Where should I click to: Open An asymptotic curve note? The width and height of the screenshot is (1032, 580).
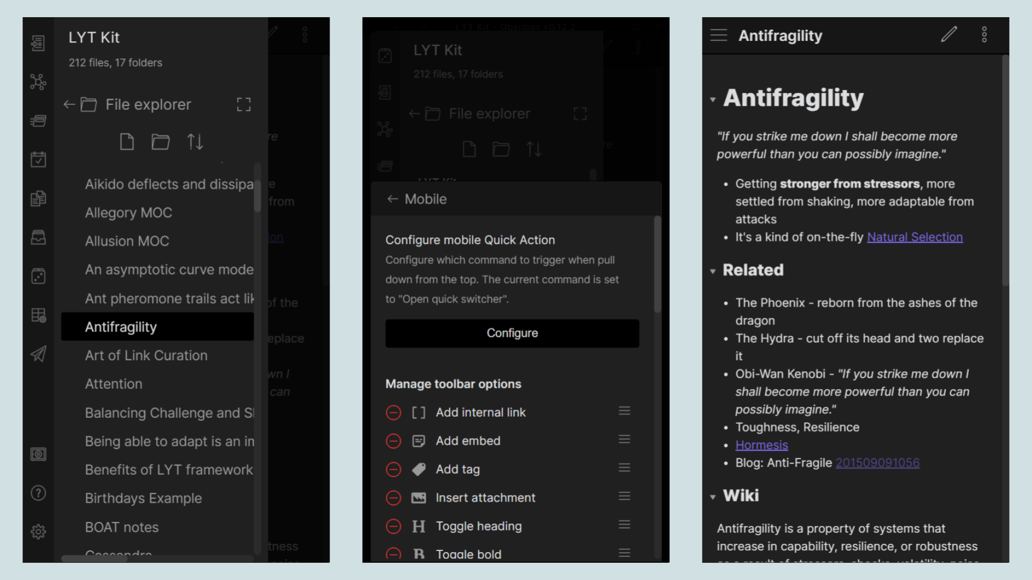pyautogui.click(x=157, y=270)
